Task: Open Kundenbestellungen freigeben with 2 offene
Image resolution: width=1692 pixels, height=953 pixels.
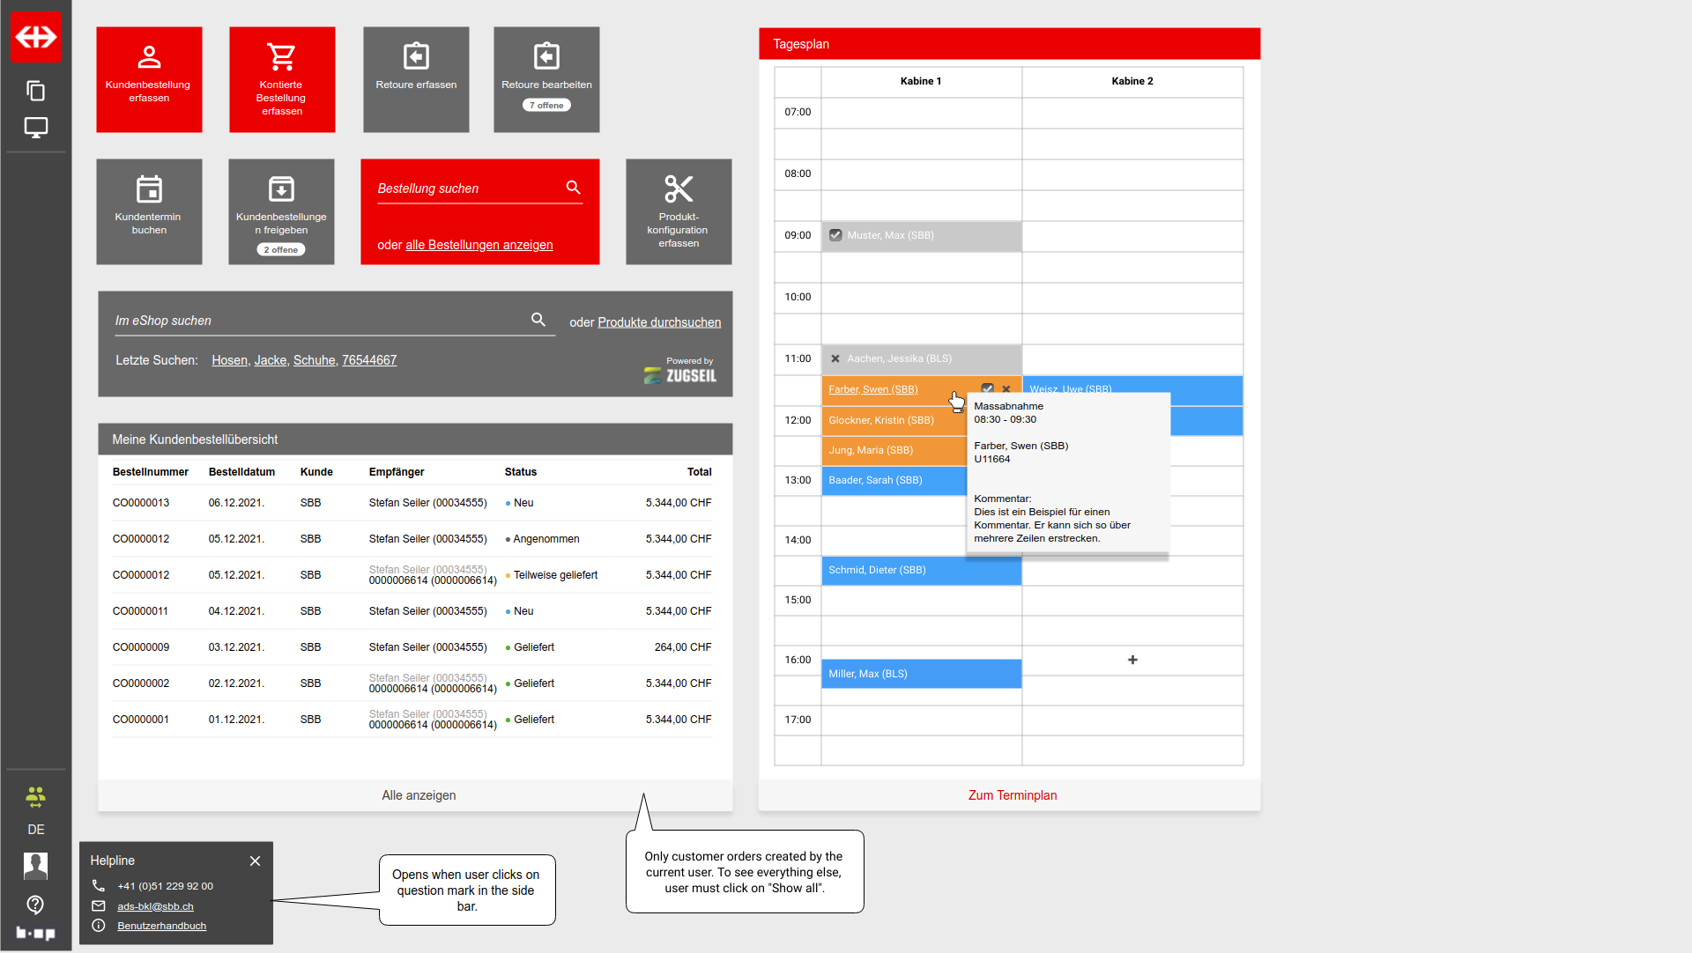Action: click(281, 211)
